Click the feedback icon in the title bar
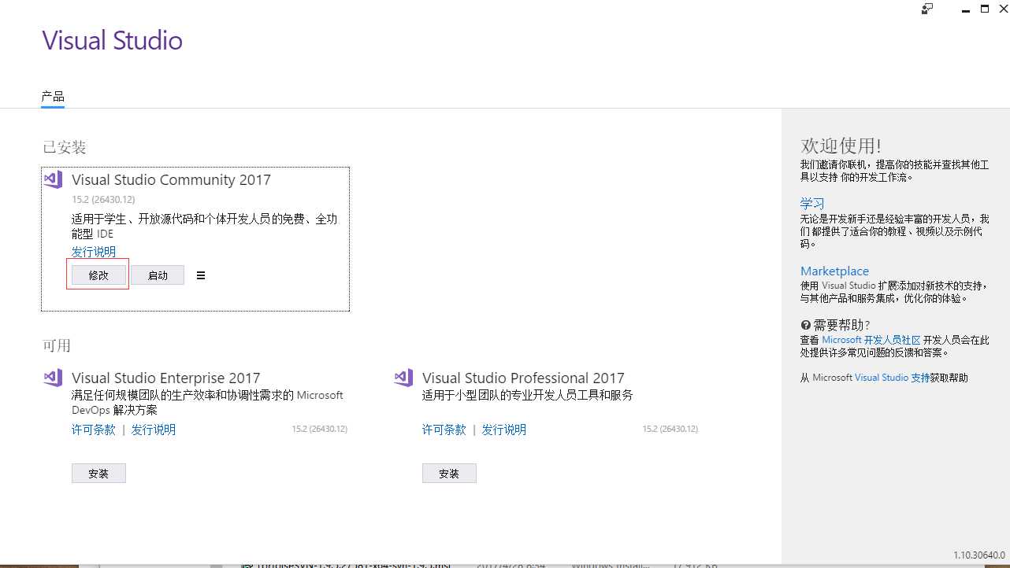This screenshot has height=568, width=1010. click(927, 9)
